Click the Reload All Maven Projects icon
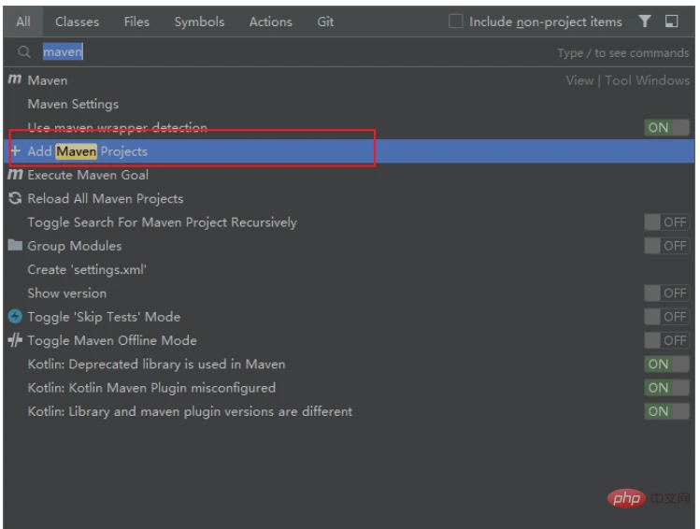 (15, 198)
